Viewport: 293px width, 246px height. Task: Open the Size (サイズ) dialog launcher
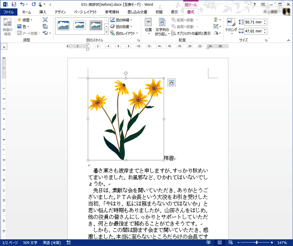click(x=266, y=40)
